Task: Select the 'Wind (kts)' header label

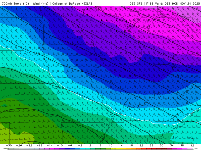Action: click(40, 3)
